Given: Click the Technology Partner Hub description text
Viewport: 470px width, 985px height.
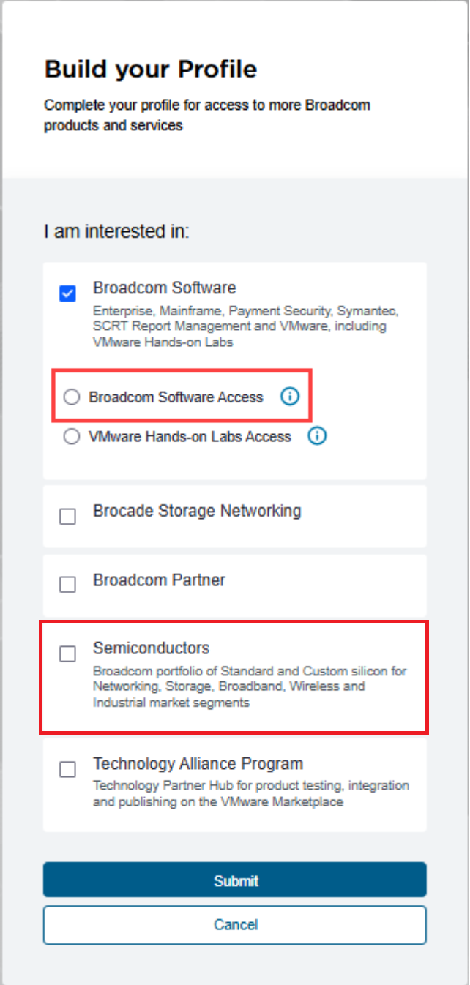Looking at the screenshot, I should point(250,793).
